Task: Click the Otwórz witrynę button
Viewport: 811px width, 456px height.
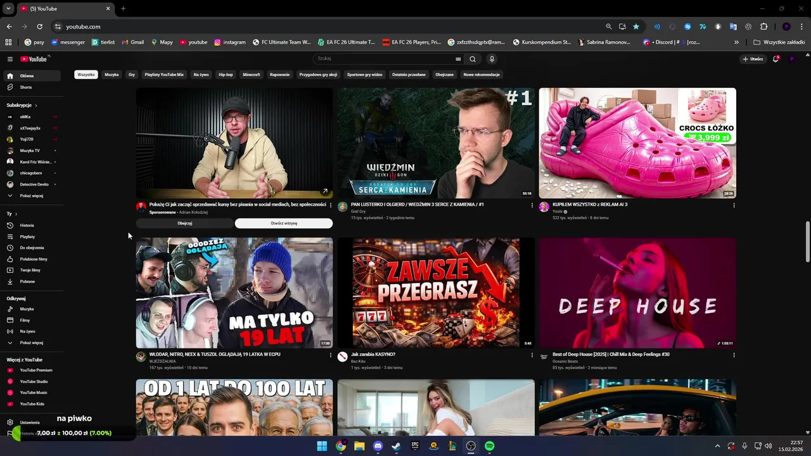Action: click(284, 224)
